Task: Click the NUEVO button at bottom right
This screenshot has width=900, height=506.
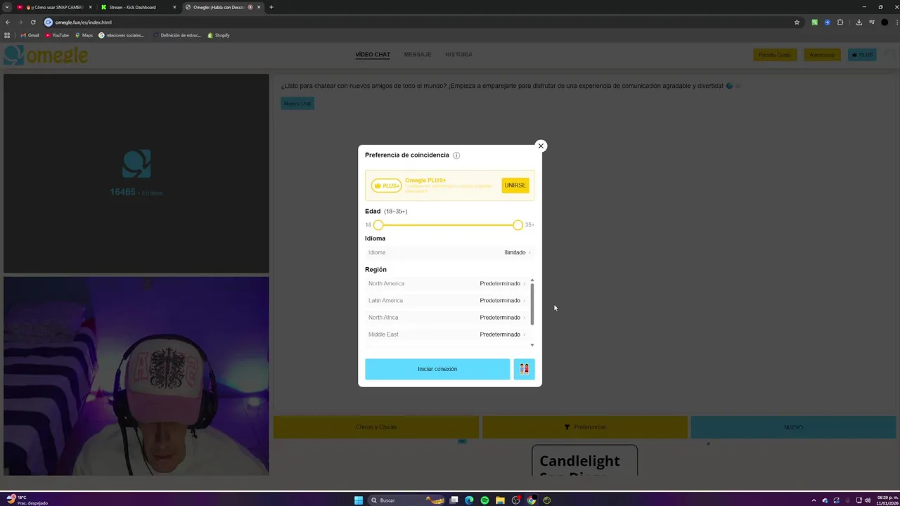Action: coord(793,427)
